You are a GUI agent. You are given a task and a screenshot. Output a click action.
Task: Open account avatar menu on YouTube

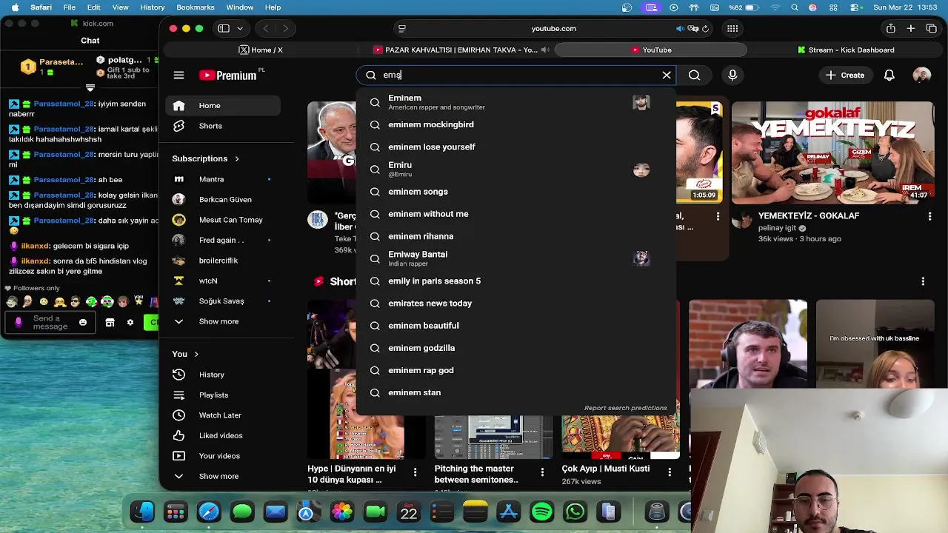[x=921, y=75]
